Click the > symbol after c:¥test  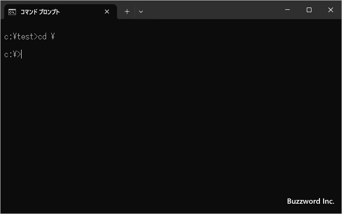[x=36, y=37]
